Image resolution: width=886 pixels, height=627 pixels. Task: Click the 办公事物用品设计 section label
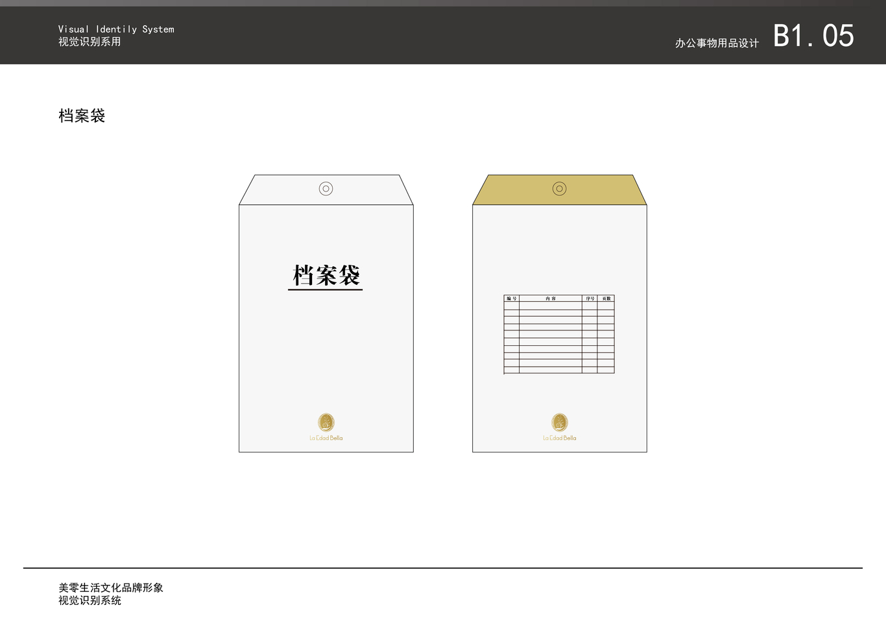[x=717, y=43]
